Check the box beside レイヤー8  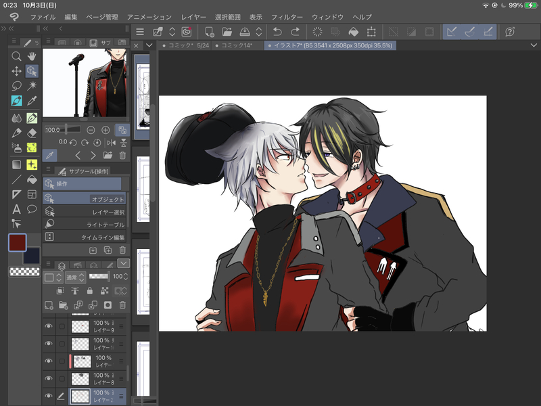[62, 378]
